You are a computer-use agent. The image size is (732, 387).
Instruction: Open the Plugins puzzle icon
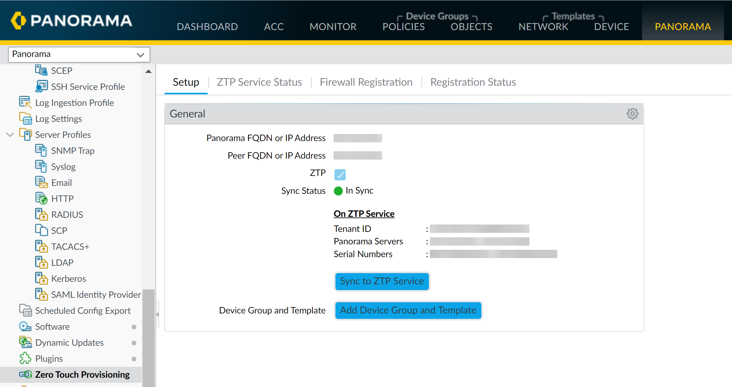(25, 358)
